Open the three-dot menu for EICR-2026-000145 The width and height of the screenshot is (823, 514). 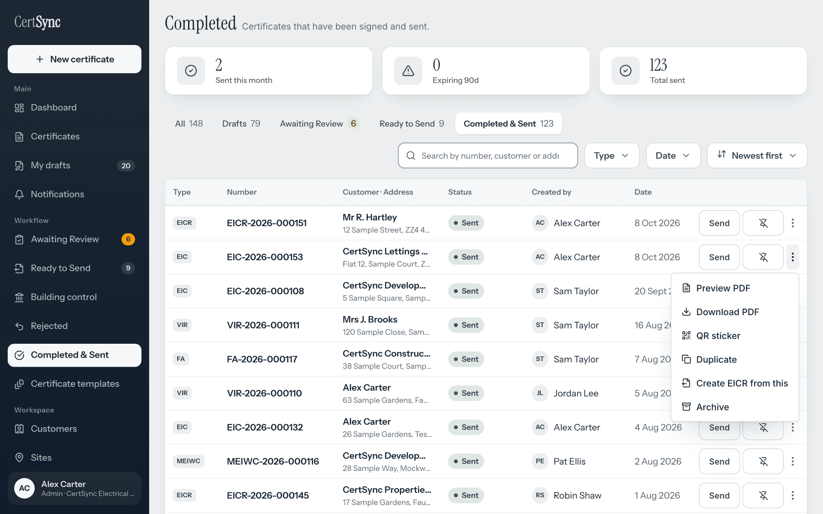point(792,496)
